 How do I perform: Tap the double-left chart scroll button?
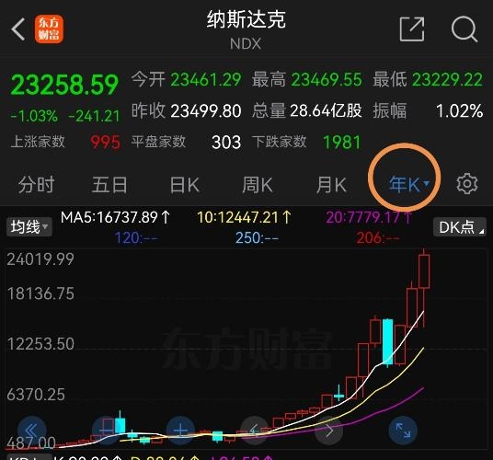coord(32,431)
